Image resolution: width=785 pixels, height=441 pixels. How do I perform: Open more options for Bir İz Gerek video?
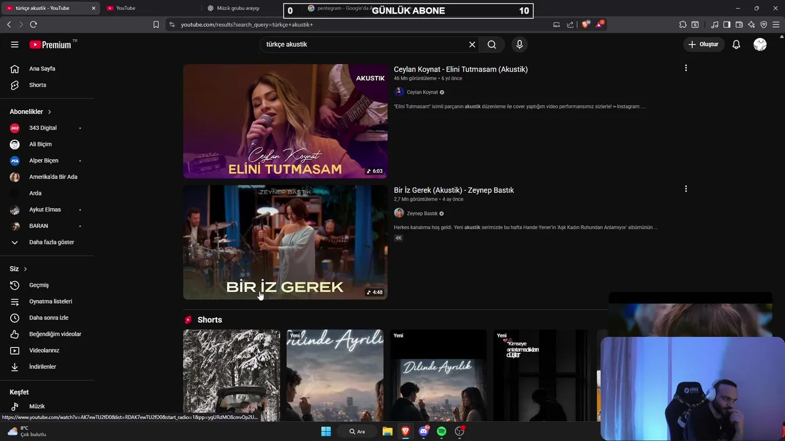pyautogui.click(x=686, y=189)
